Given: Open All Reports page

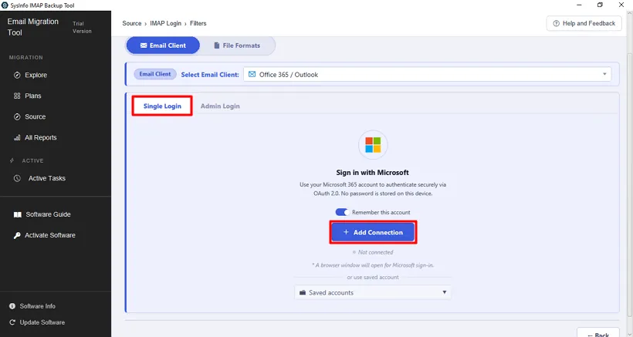Looking at the screenshot, I should click(x=40, y=137).
